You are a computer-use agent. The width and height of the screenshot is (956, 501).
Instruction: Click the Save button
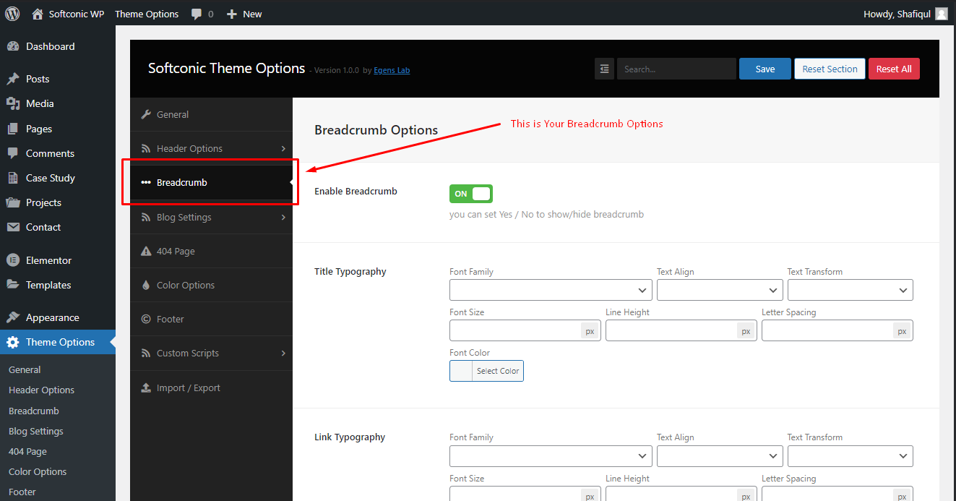[765, 69]
